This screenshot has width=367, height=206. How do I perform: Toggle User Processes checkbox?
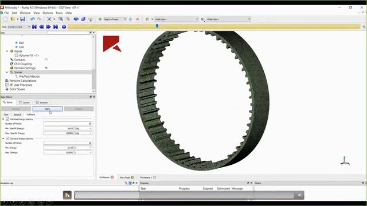coord(7,85)
